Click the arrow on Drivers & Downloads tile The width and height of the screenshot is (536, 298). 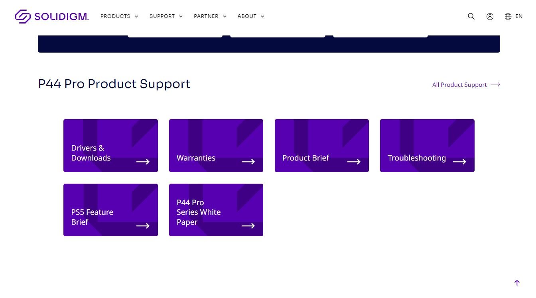click(x=143, y=162)
